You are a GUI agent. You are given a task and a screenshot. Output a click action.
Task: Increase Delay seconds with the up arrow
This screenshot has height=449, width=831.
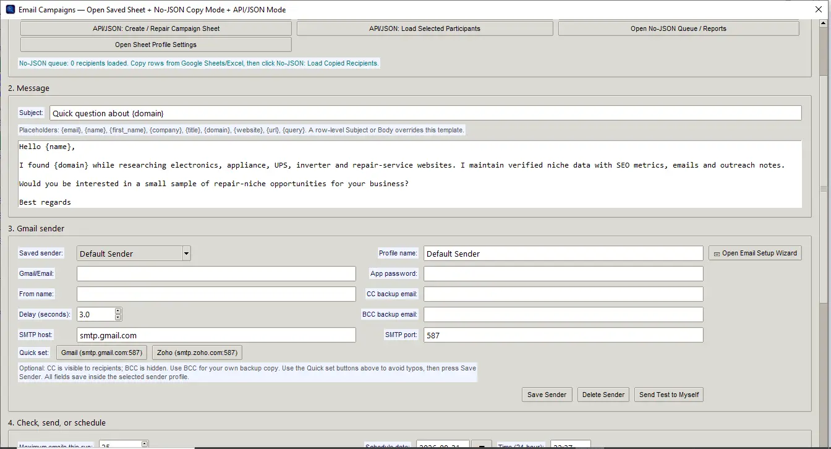[x=118, y=311]
